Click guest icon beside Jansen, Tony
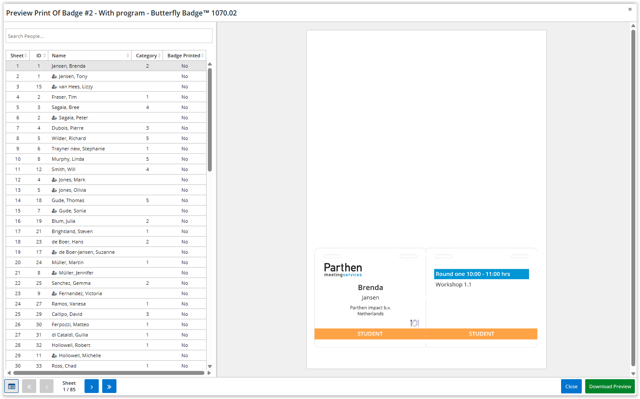The image size is (640, 399). (x=54, y=76)
